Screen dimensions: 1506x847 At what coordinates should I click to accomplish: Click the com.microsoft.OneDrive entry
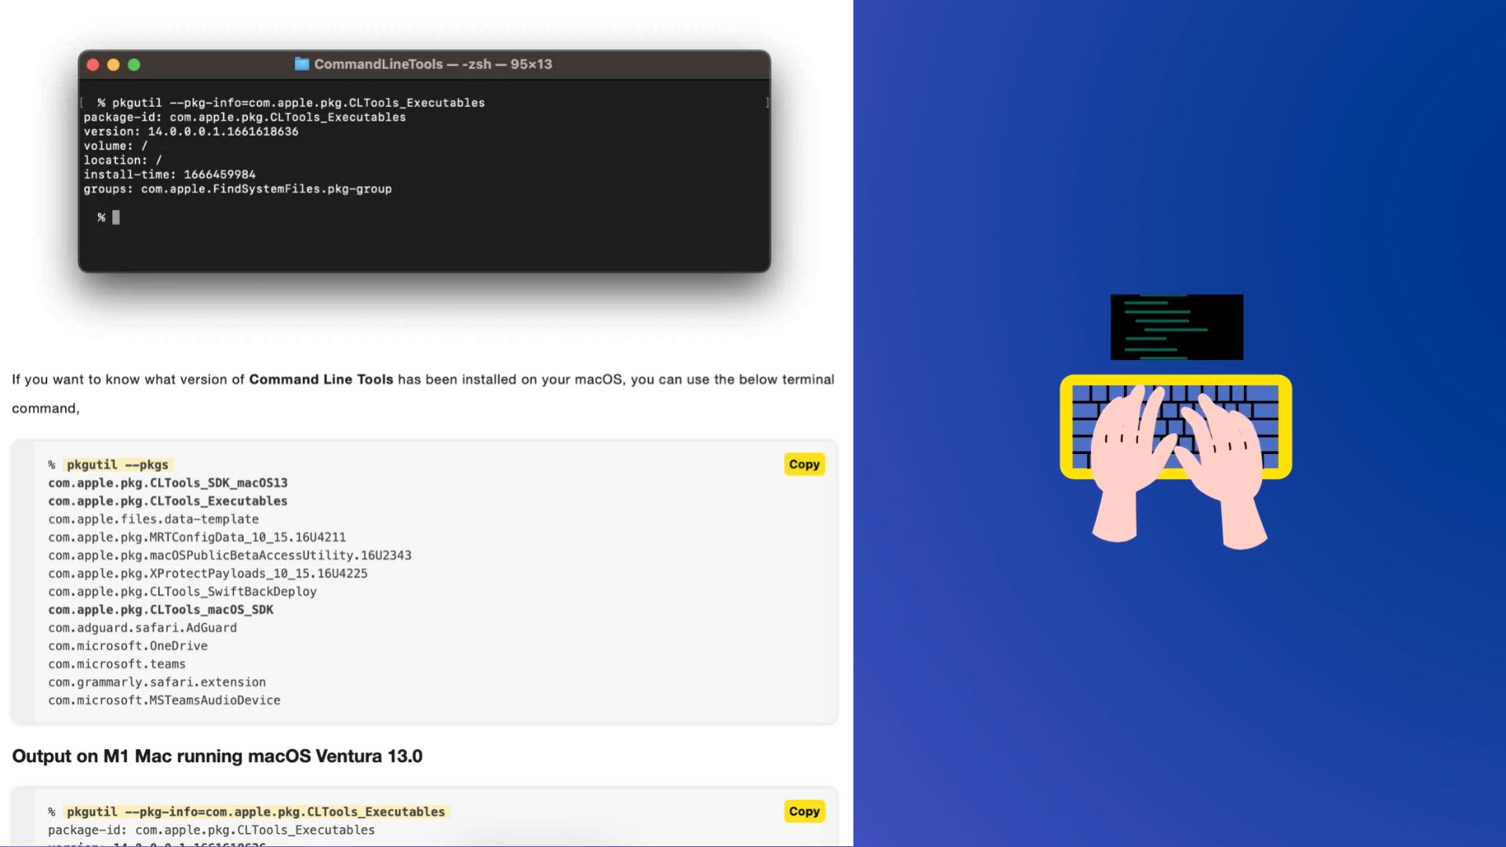pos(128,646)
